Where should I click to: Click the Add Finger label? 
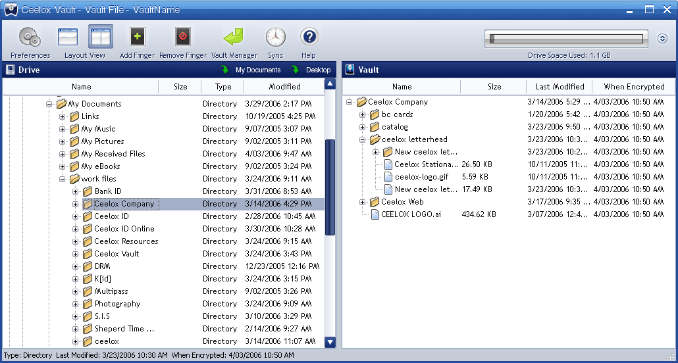[x=137, y=55]
